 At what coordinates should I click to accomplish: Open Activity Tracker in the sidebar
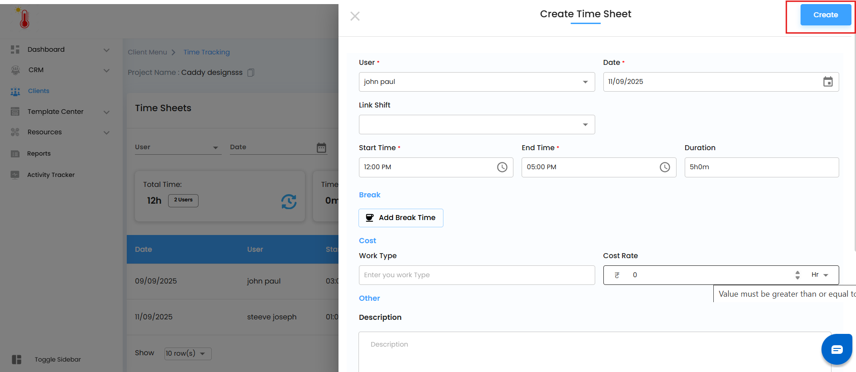pos(50,175)
